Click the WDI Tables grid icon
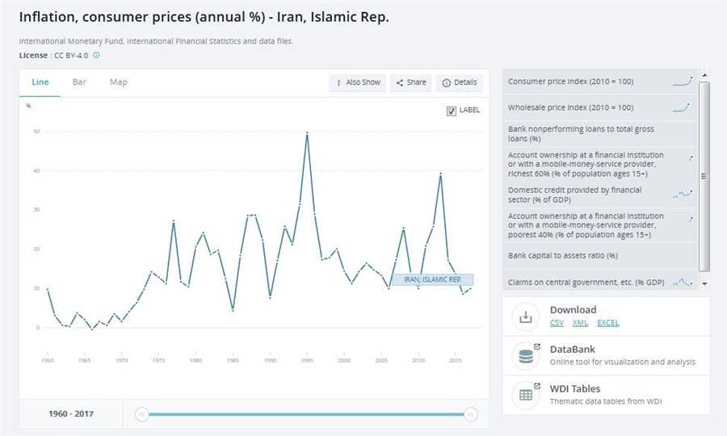This screenshot has width=727, height=436. pyautogui.click(x=526, y=395)
